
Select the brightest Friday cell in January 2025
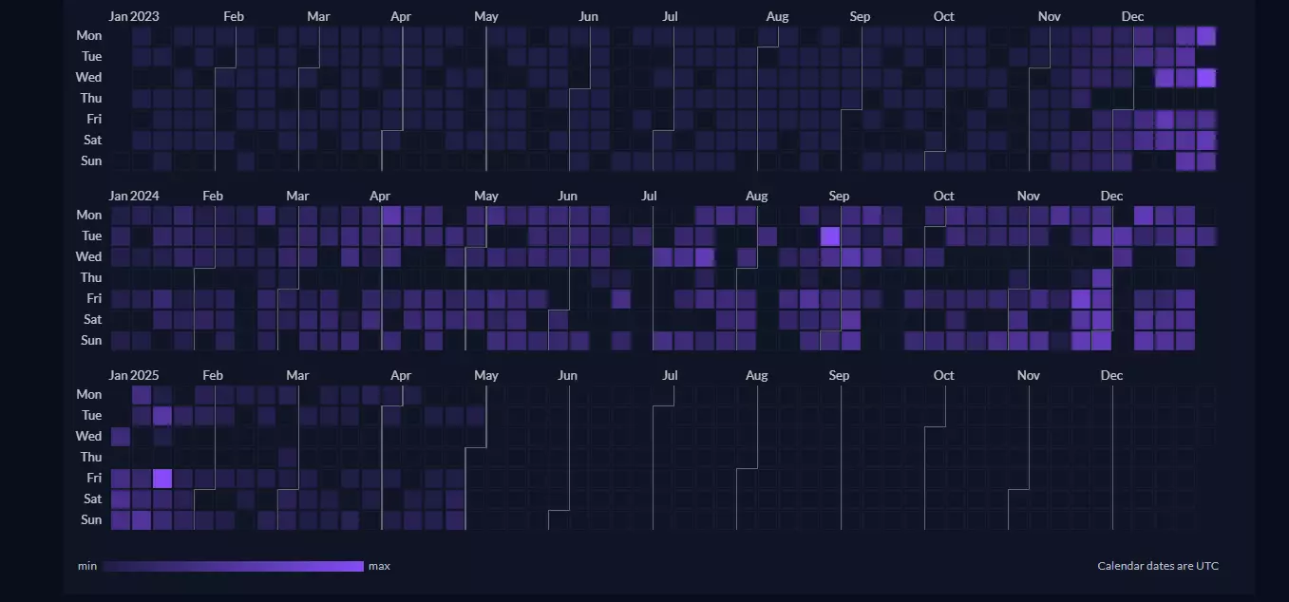[161, 478]
